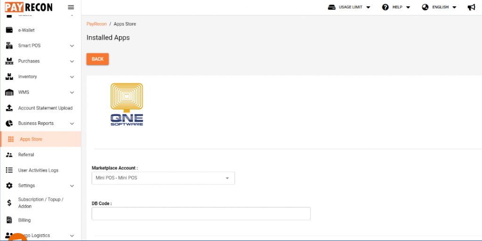The height and width of the screenshot is (241, 482).
Task: Click the Purchases pallet icon
Action: pos(9,61)
